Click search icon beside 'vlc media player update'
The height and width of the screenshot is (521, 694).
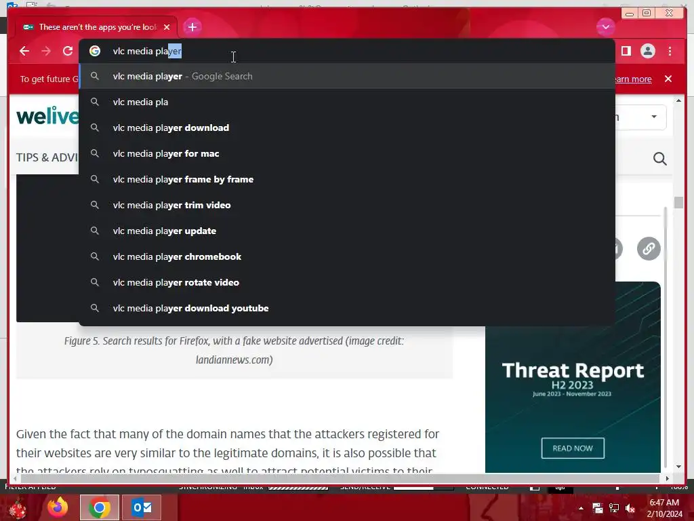click(95, 231)
